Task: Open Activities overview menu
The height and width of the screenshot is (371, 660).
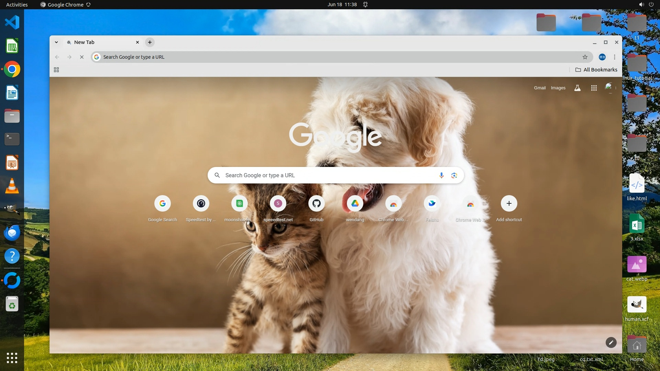Action: click(x=17, y=4)
